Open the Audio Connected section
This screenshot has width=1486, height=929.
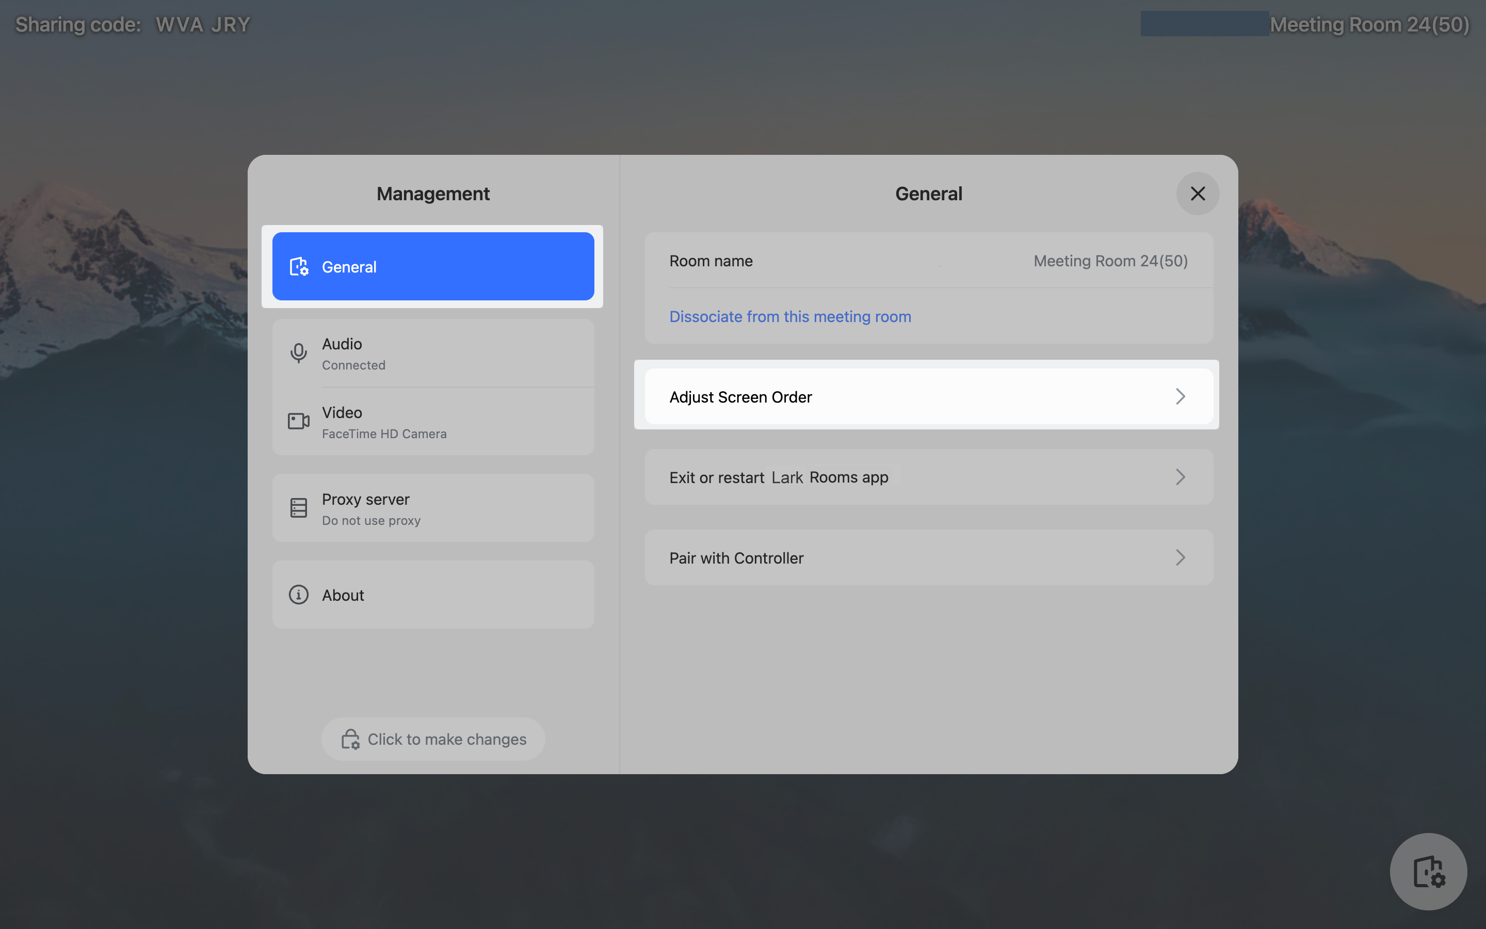[433, 354]
